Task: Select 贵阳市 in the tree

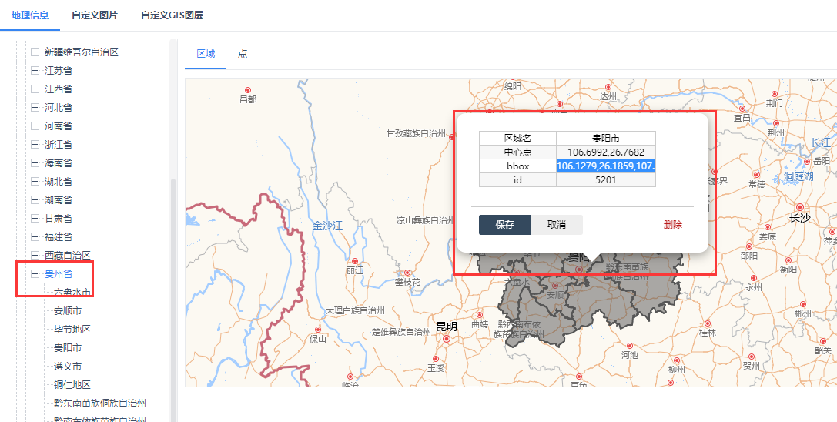Action: pyautogui.click(x=68, y=348)
